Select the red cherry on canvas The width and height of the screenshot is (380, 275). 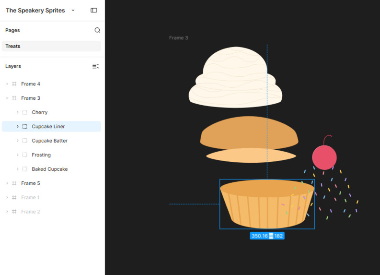coord(324,157)
